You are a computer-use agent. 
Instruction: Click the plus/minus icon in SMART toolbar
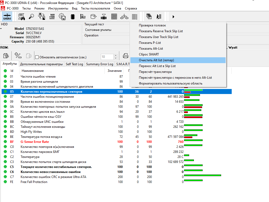pos(18,56)
